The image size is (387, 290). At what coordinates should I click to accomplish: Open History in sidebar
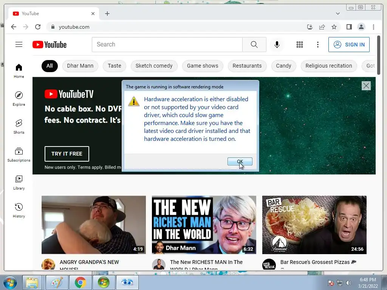(19, 210)
